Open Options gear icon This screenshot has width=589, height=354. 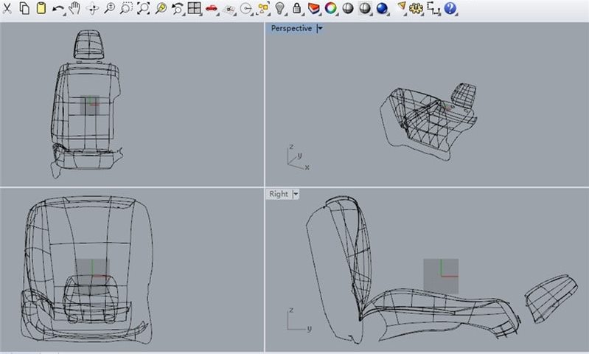pos(416,8)
